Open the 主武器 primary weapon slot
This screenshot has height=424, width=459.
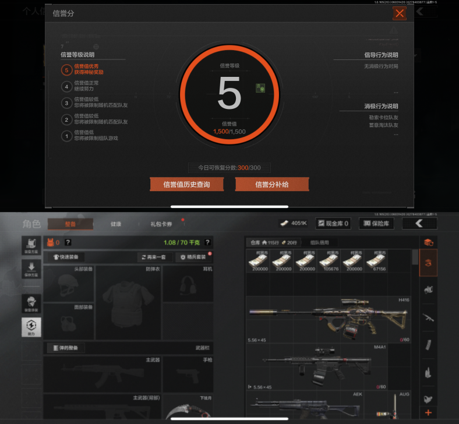(x=102, y=374)
